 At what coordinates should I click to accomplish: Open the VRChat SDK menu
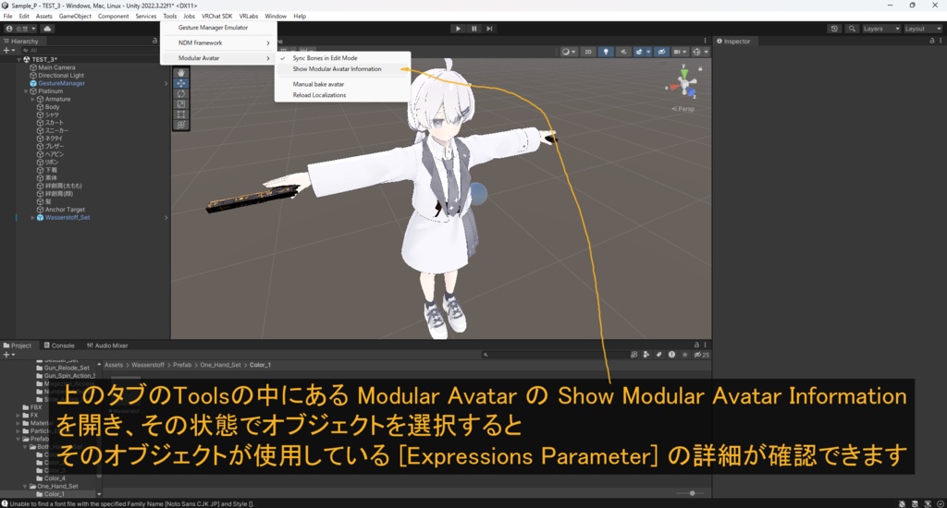click(x=216, y=17)
